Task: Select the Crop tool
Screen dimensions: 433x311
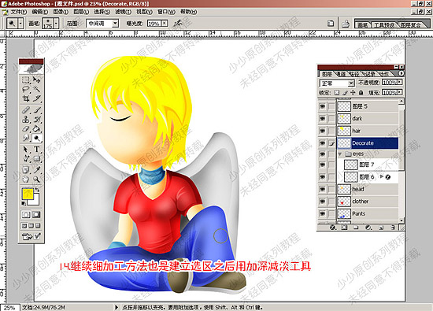Action: [26, 98]
